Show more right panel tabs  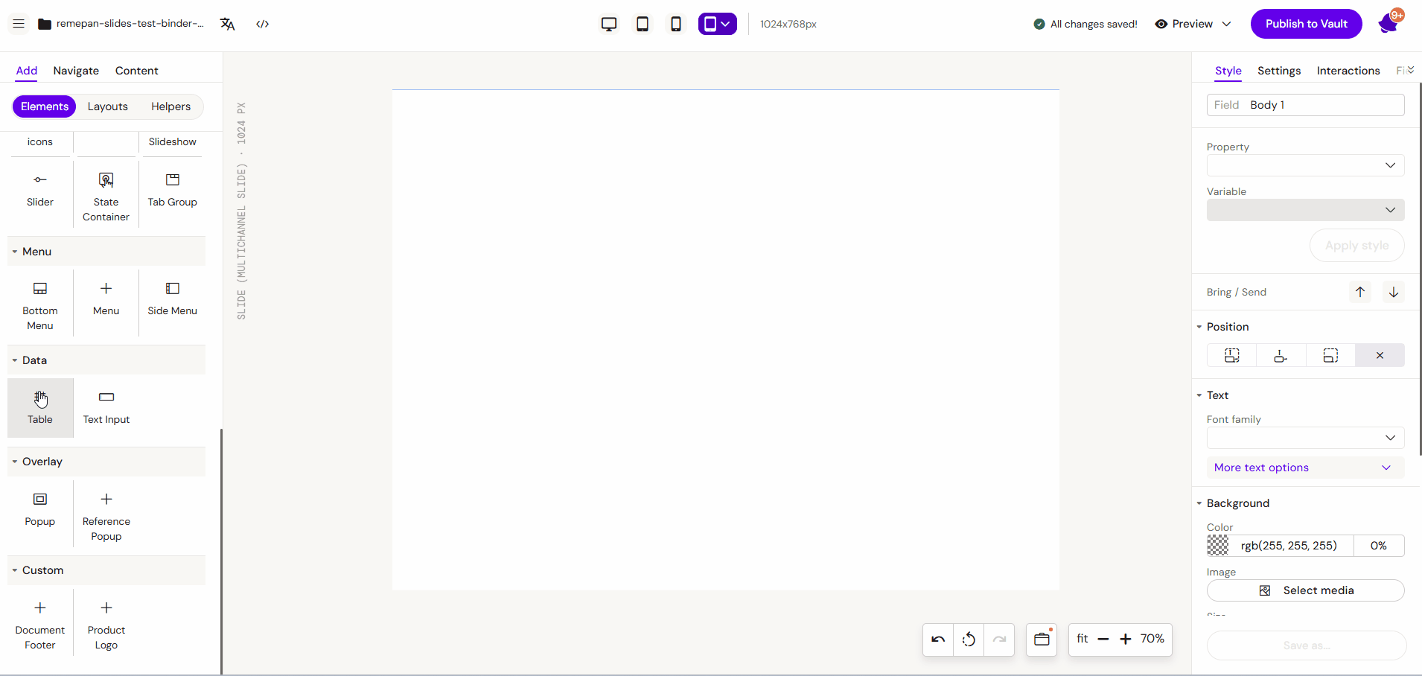(1410, 70)
